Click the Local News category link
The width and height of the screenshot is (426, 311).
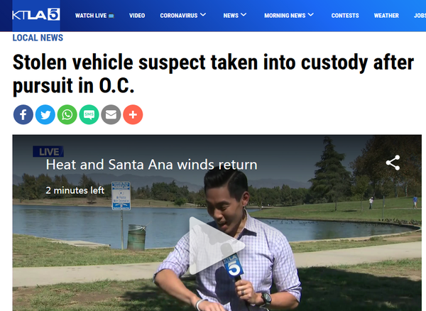(x=38, y=38)
